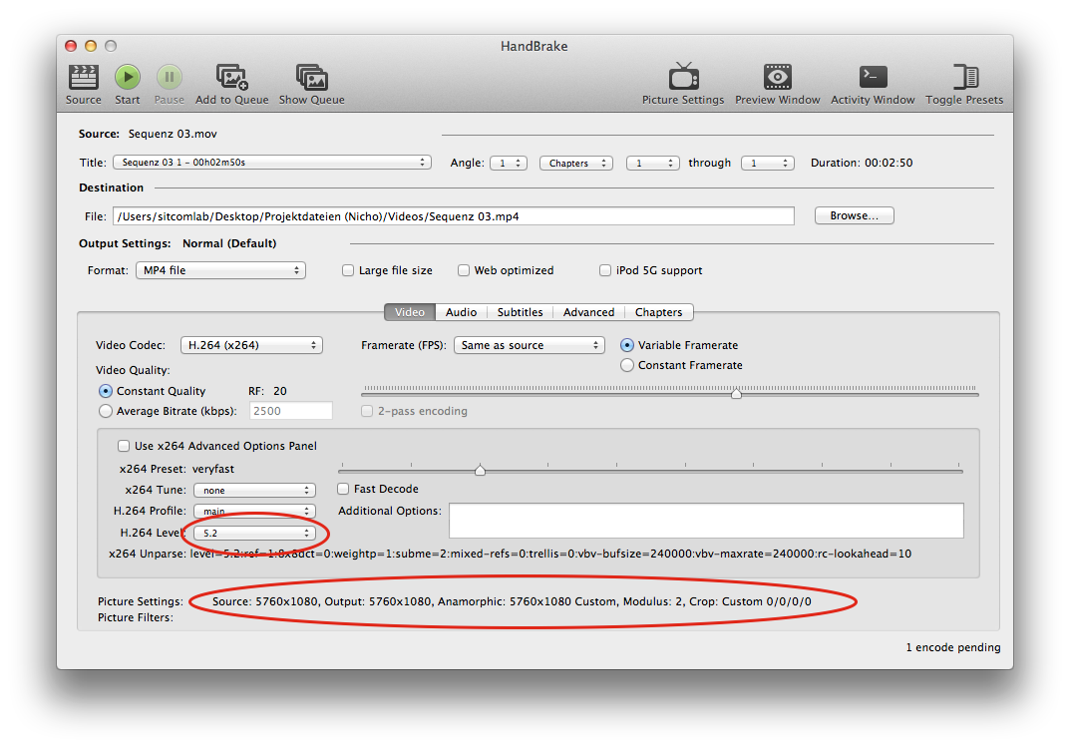The width and height of the screenshot is (1070, 748).
Task: Open the start chapter dropdown
Action: (x=653, y=164)
